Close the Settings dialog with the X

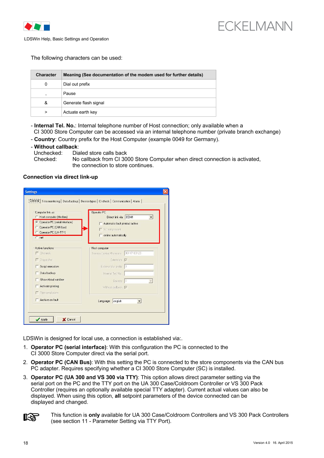(165, 192)
